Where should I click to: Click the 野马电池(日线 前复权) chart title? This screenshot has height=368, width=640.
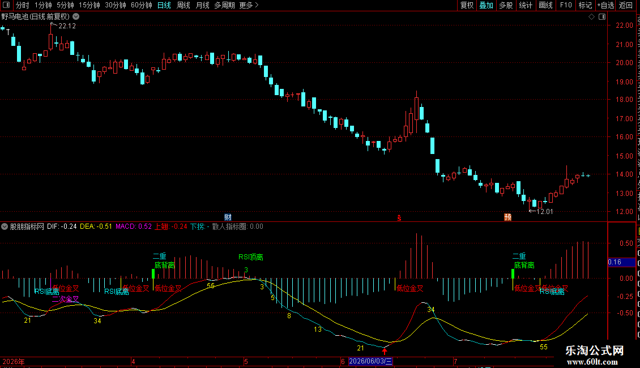36,17
